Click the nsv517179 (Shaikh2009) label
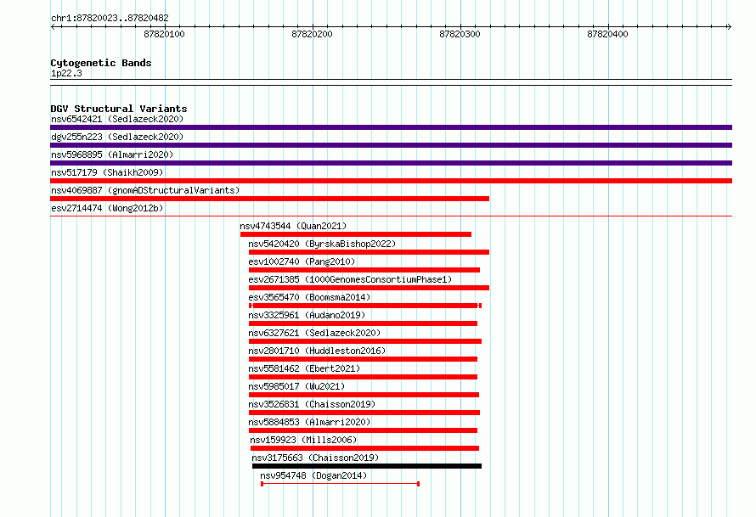 [x=107, y=172]
